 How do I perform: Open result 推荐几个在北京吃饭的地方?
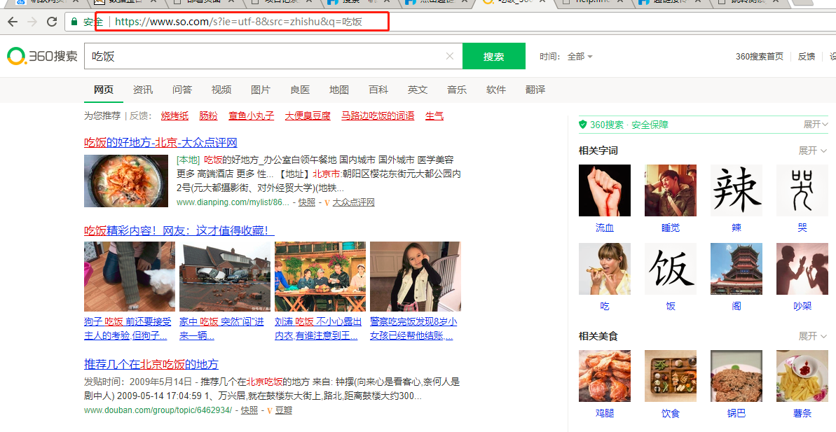point(151,364)
